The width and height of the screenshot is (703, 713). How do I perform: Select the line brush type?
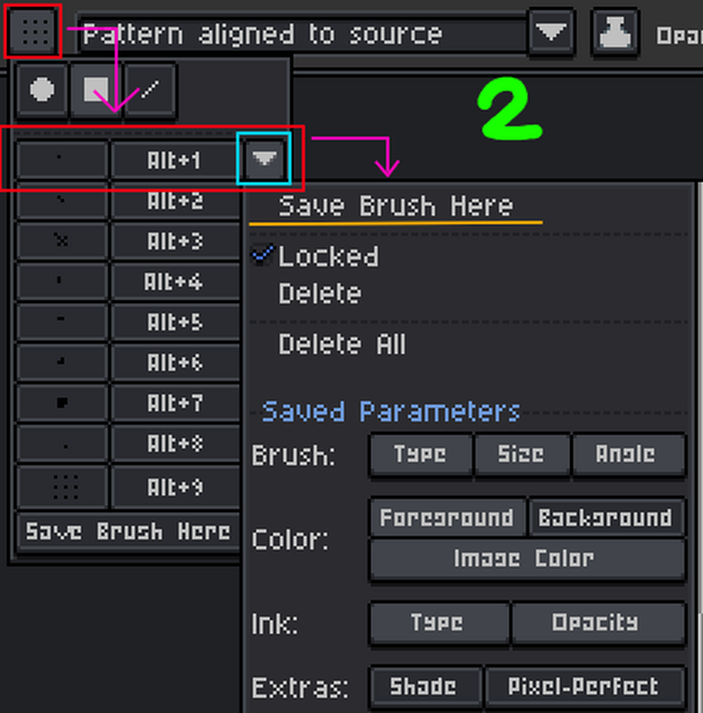click(150, 90)
